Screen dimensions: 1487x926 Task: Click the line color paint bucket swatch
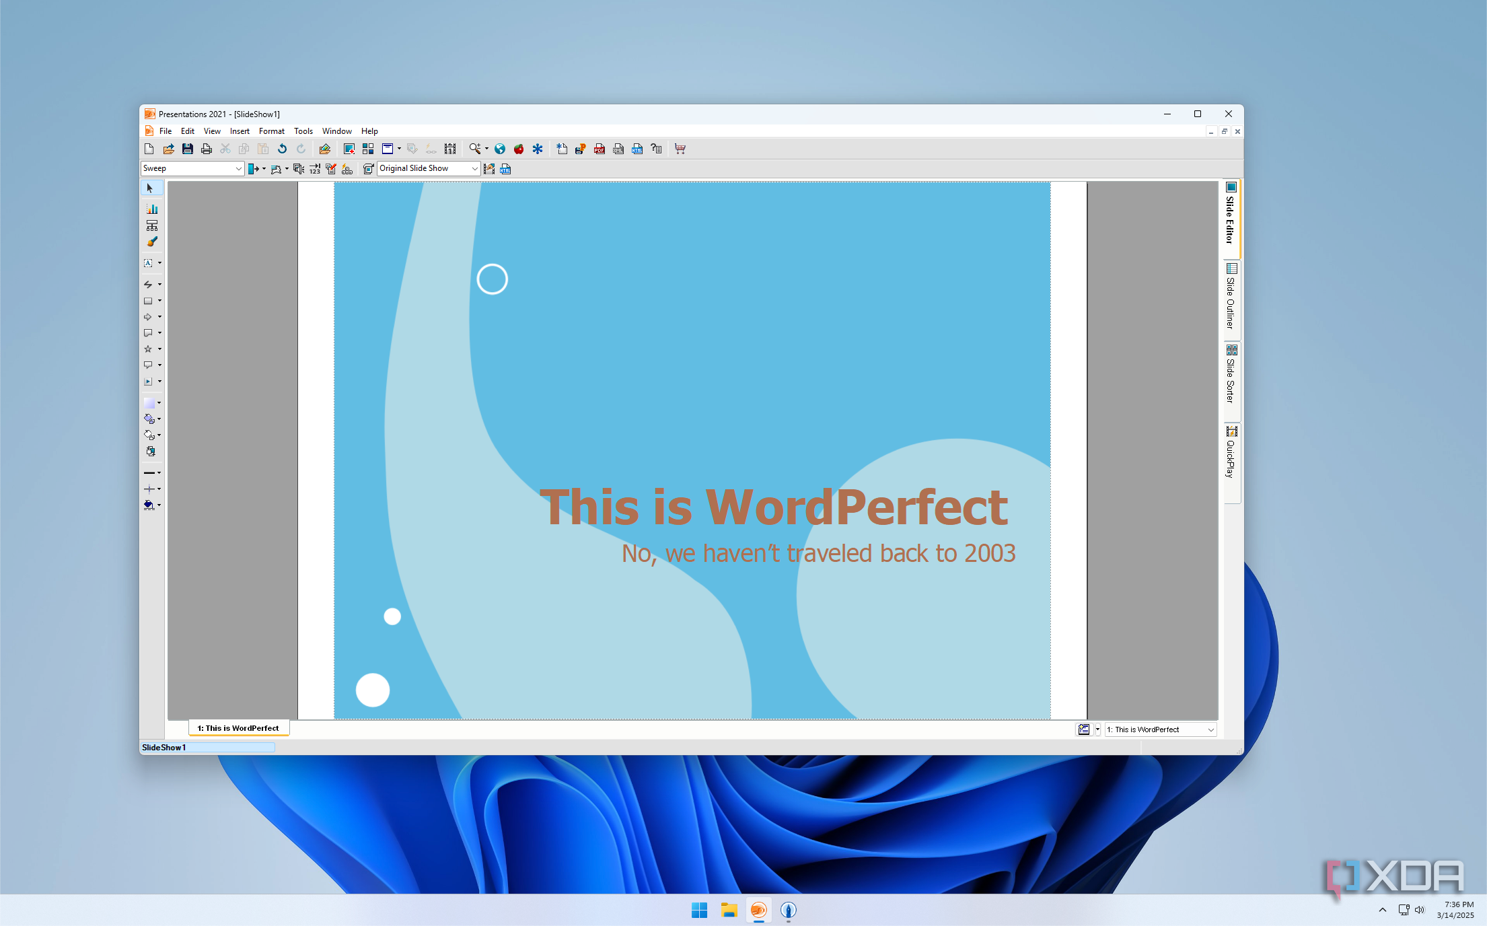149,505
